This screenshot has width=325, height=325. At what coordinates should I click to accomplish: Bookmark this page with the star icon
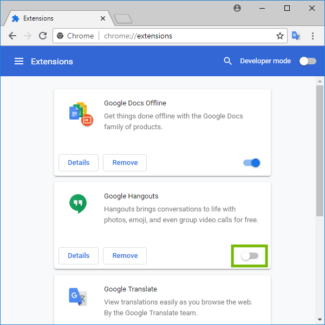coord(279,36)
